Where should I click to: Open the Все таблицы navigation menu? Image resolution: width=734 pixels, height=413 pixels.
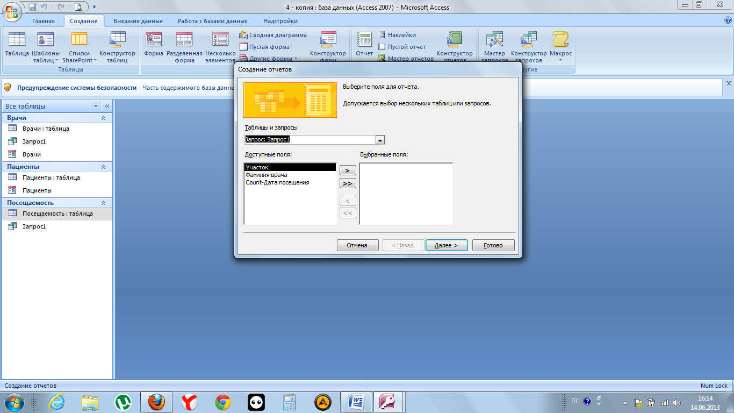[x=96, y=106]
